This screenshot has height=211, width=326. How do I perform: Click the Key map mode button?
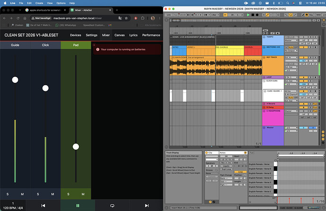[x=311, y=15]
